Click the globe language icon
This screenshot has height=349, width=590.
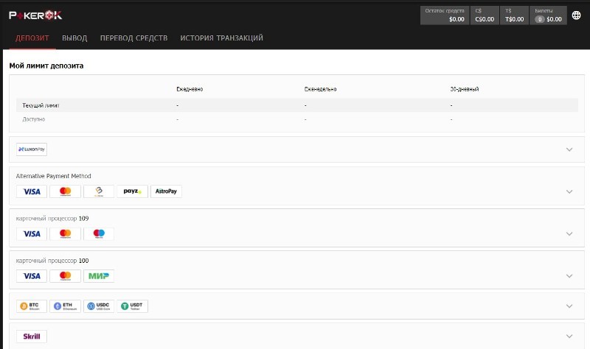pyautogui.click(x=576, y=15)
